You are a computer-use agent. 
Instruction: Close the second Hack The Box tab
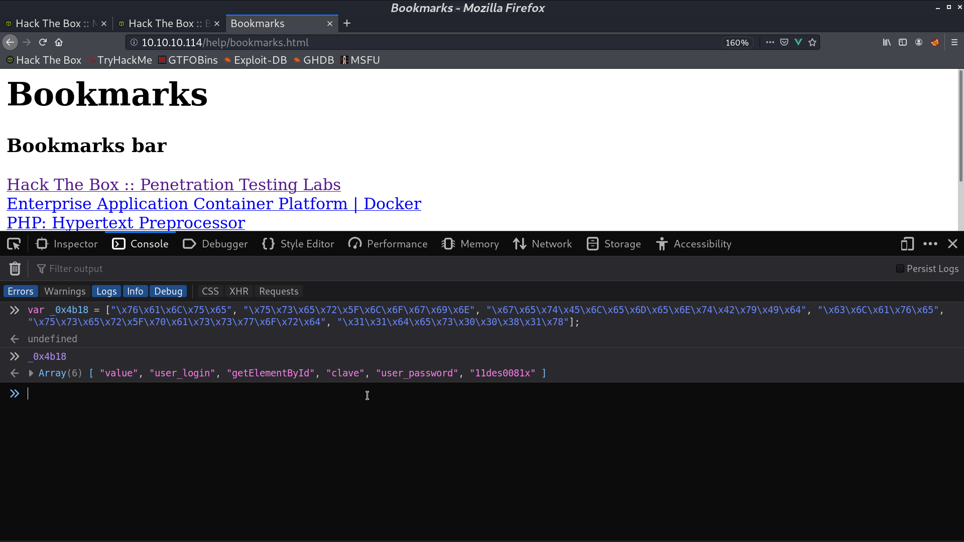(217, 24)
